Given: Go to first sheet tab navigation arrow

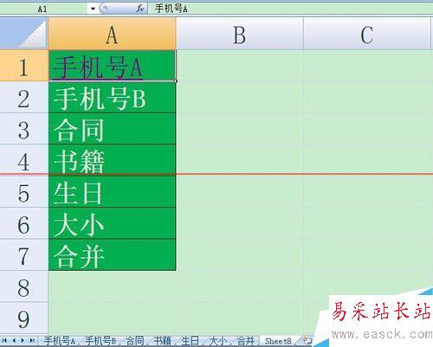Looking at the screenshot, I should (x=4, y=341).
